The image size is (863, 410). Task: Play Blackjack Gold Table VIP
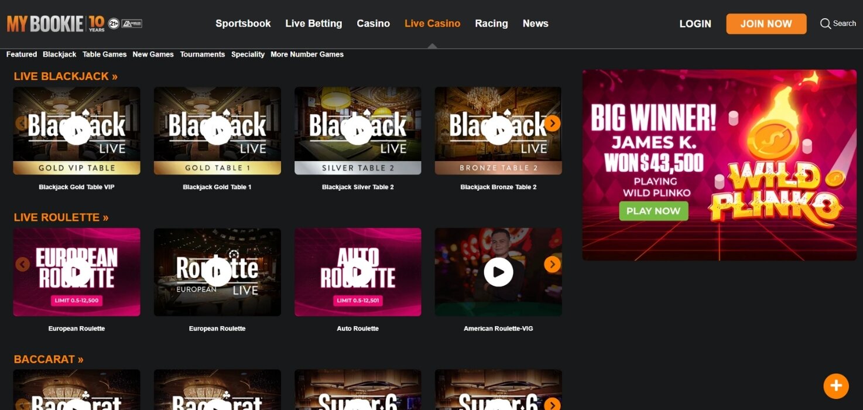pyautogui.click(x=77, y=131)
